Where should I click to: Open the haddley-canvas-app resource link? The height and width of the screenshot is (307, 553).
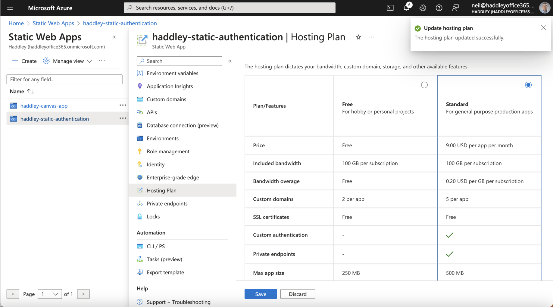coord(44,106)
